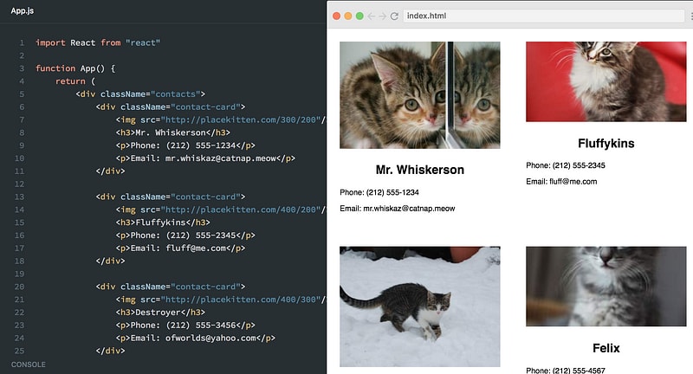Click the h3 Fluffykins code line
The height and width of the screenshot is (374, 693).
pyautogui.click(x=163, y=222)
